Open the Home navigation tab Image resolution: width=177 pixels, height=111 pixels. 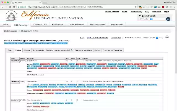pyautogui.click(x=6, y=25)
